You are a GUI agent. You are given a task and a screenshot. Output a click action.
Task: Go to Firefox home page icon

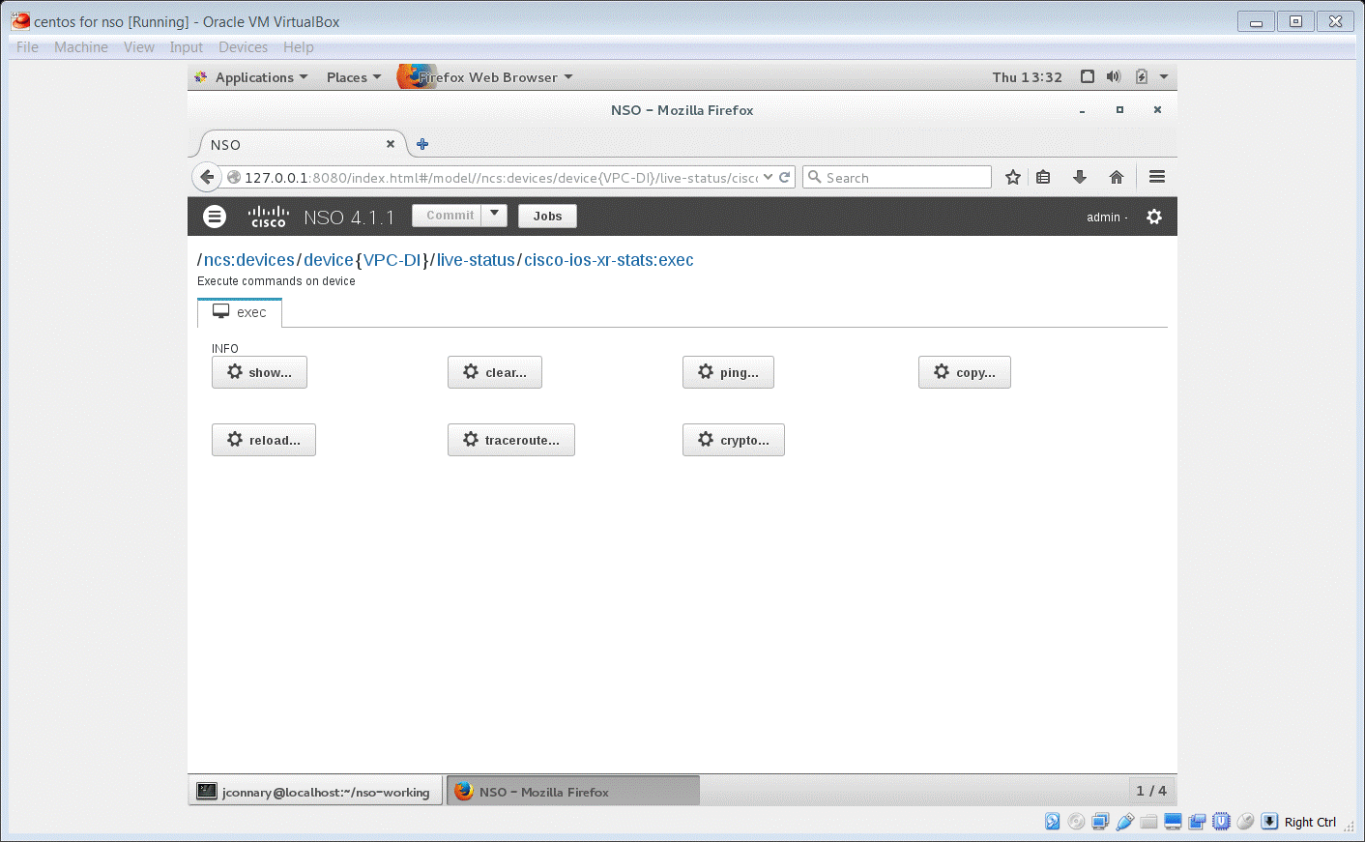point(1117,177)
